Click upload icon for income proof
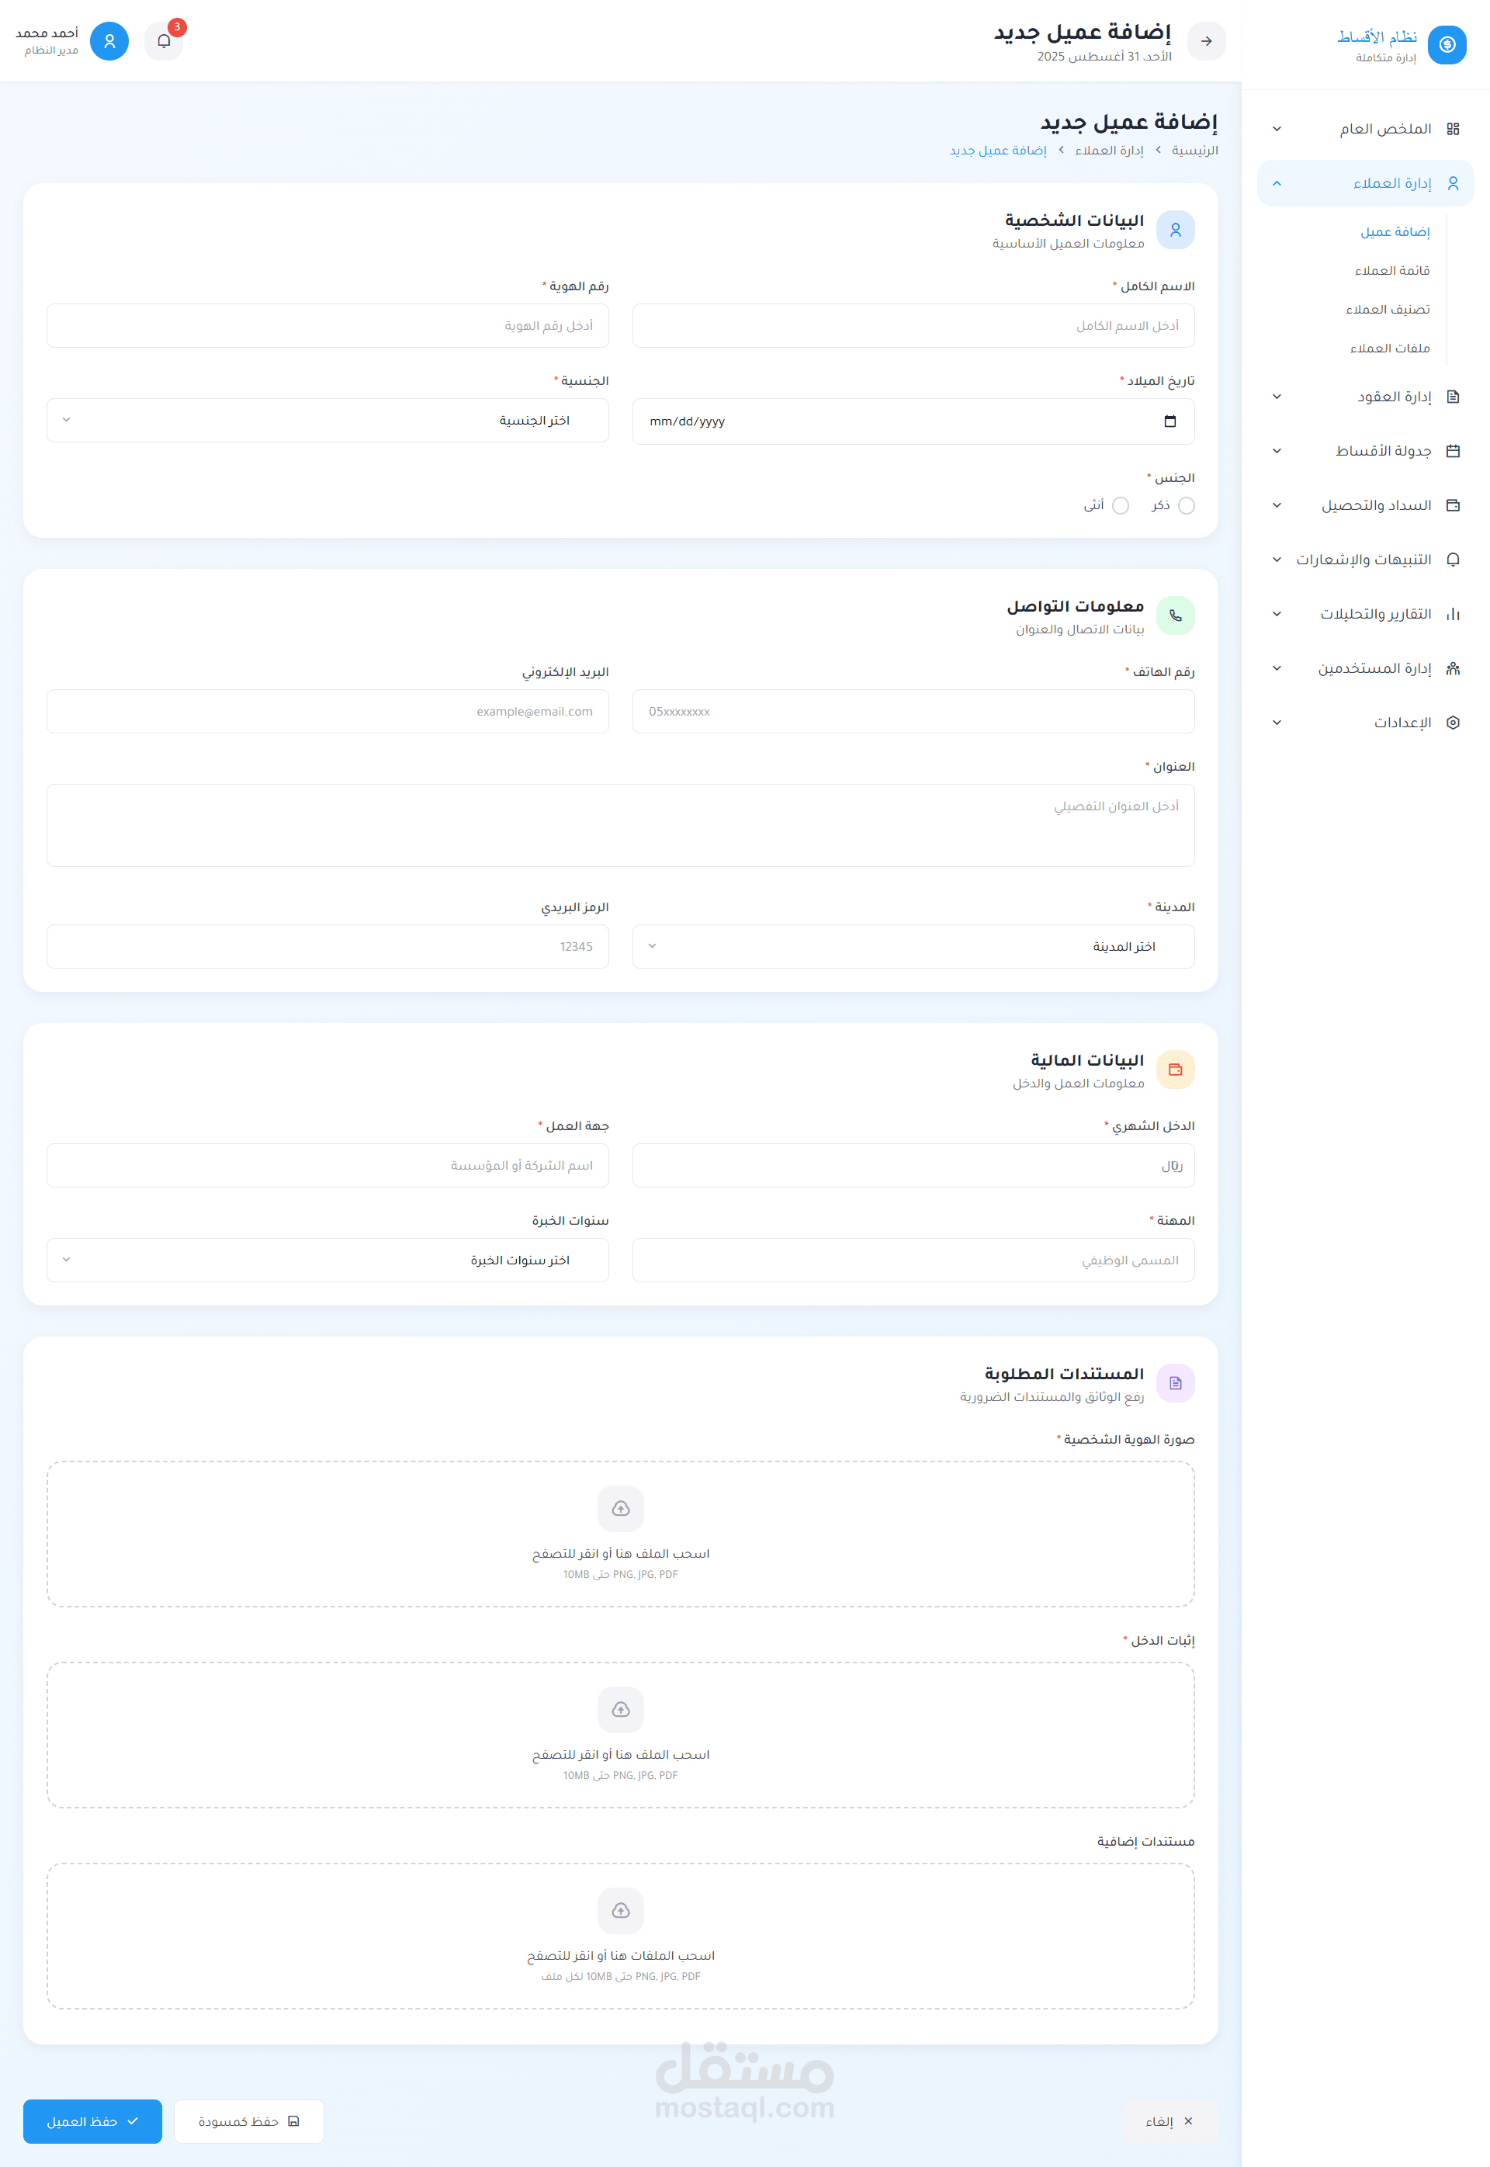Screen dimensions: 1490x2167 pyautogui.click(x=621, y=1708)
